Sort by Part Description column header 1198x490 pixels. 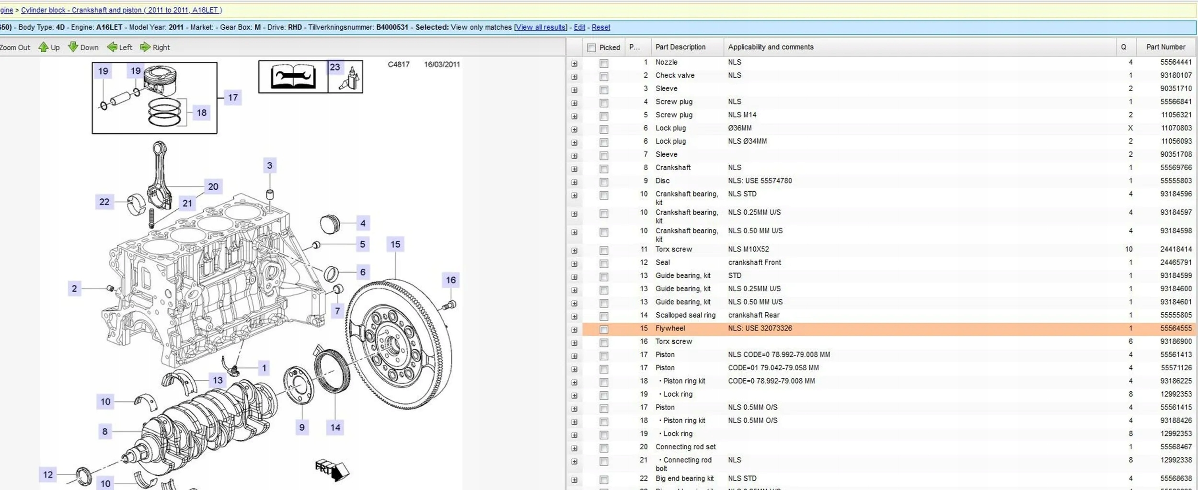coord(680,47)
